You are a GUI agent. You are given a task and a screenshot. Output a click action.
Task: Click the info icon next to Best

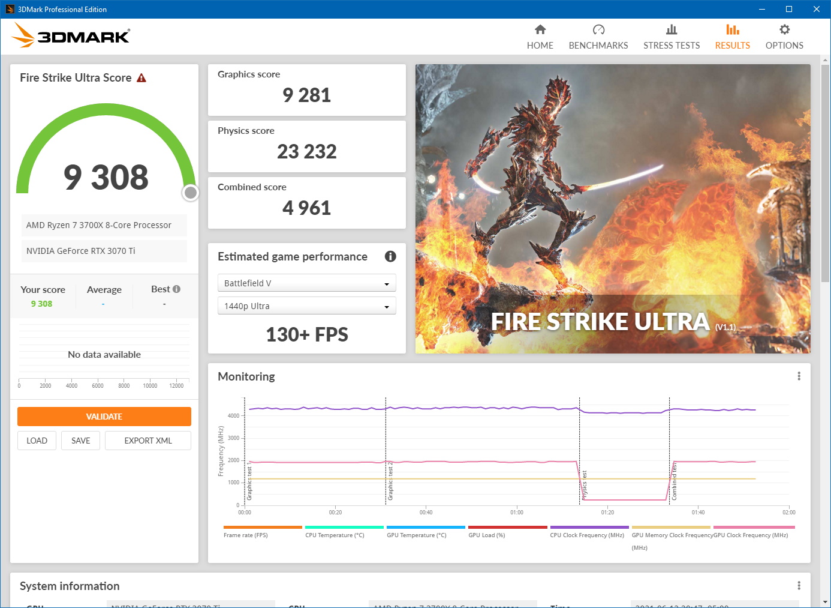[x=176, y=289]
